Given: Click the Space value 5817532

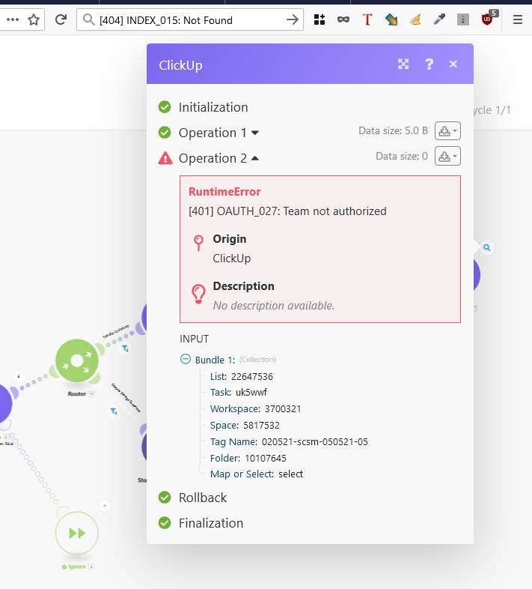Looking at the screenshot, I should point(261,425).
